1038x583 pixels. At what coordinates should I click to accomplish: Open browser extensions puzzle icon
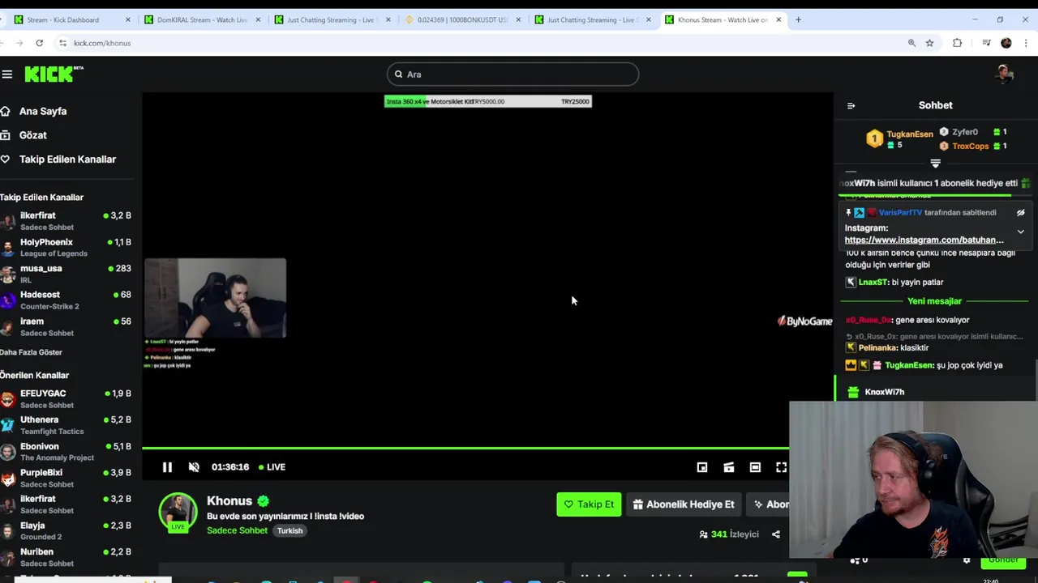[957, 43]
